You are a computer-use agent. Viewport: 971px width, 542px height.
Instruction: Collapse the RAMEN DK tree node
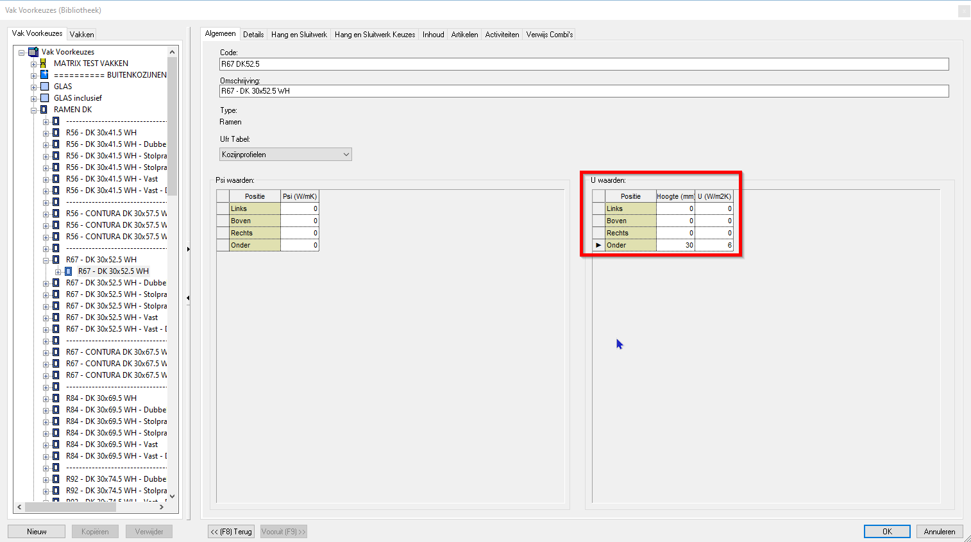(33, 109)
